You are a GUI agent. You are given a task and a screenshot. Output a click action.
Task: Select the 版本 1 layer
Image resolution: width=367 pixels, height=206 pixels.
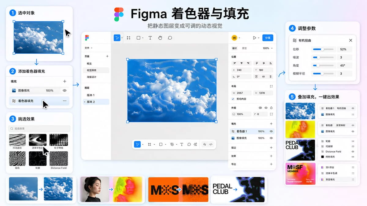[91, 95]
